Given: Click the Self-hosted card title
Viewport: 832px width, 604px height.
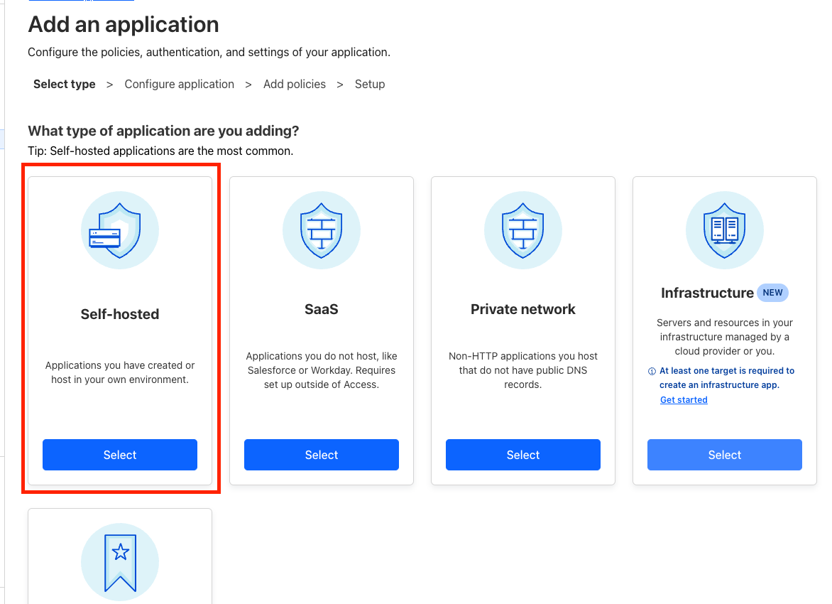Looking at the screenshot, I should point(120,315).
